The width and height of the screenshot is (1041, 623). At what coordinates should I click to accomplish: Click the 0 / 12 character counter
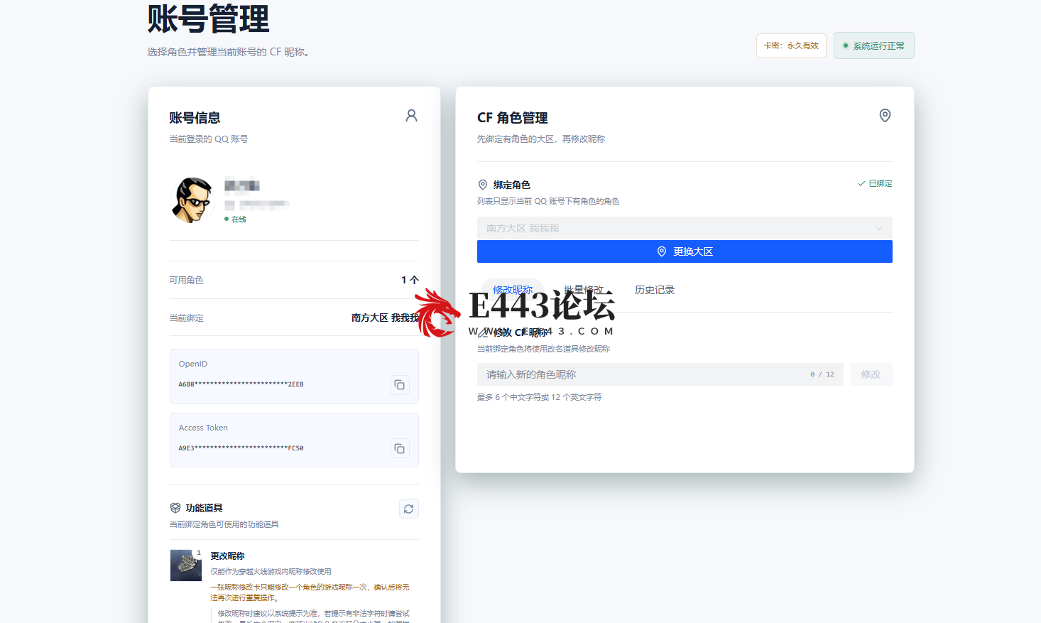(822, 374)
